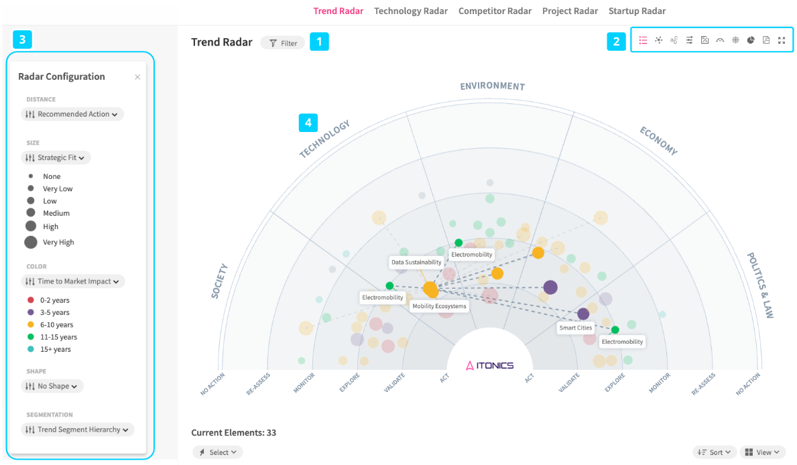
Task: Export the radar with the PDF icon
Action: tap(766, 40)
